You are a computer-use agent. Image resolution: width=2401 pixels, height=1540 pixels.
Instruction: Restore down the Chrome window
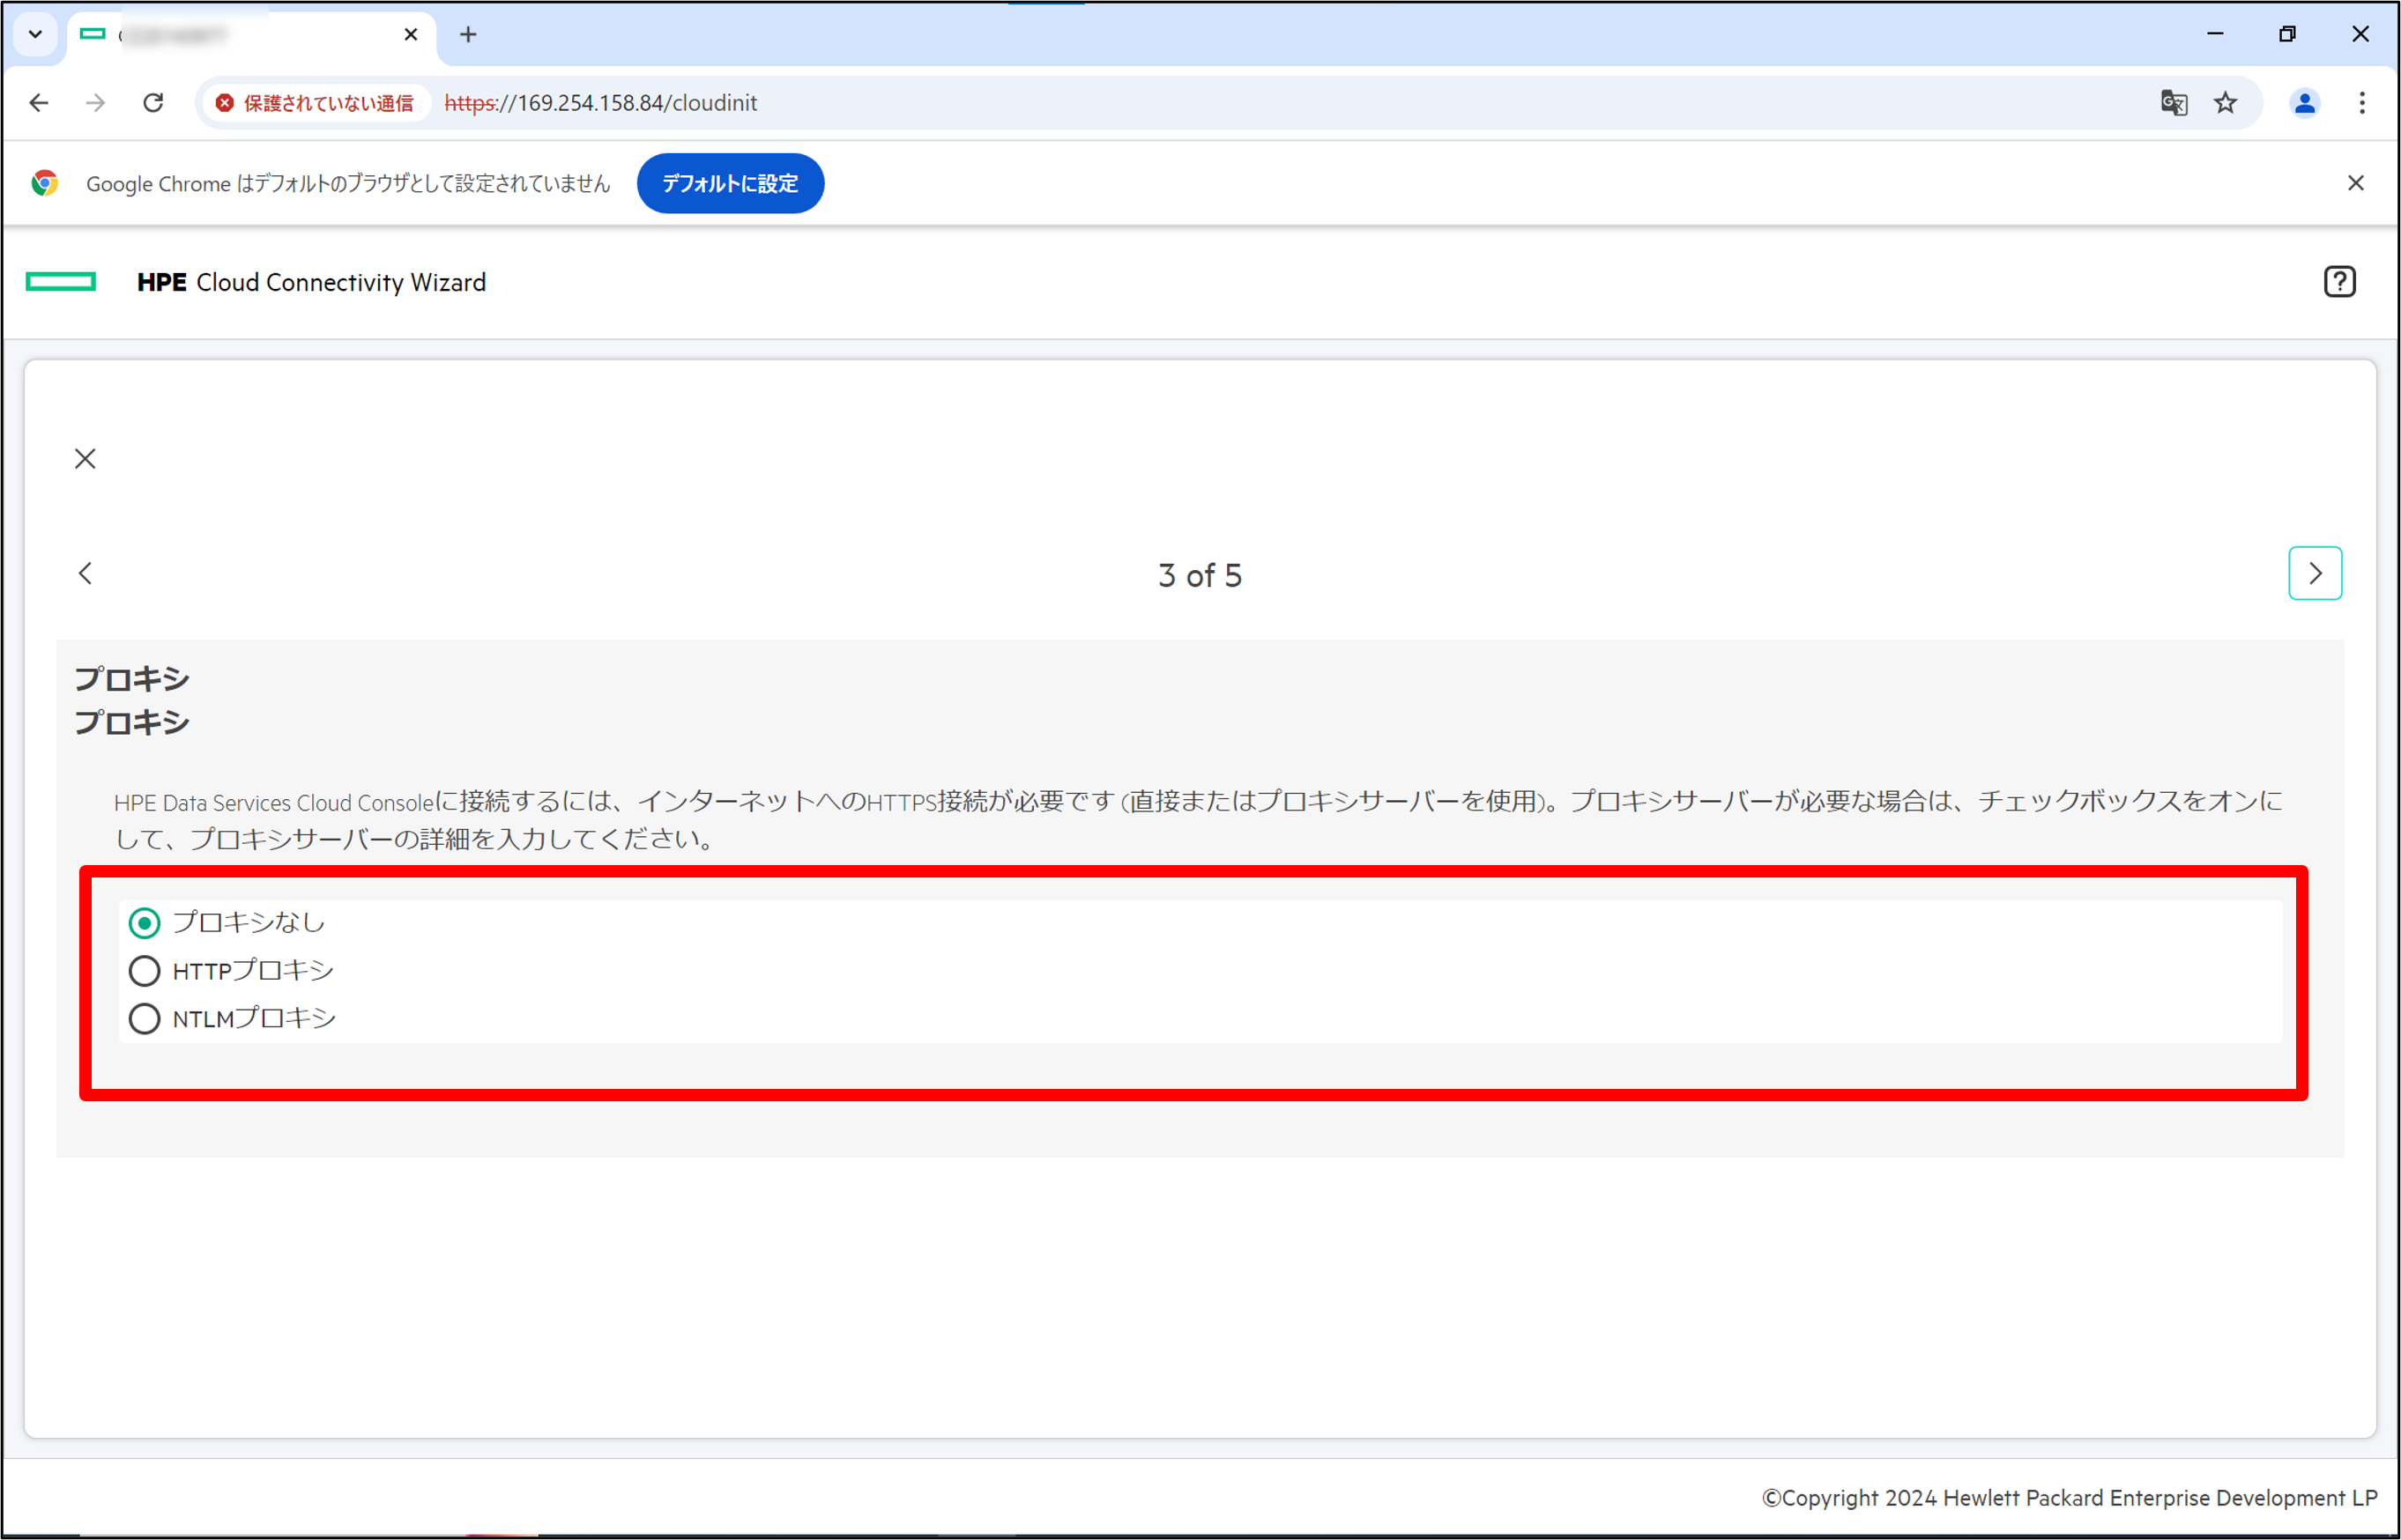point(2288,34)
